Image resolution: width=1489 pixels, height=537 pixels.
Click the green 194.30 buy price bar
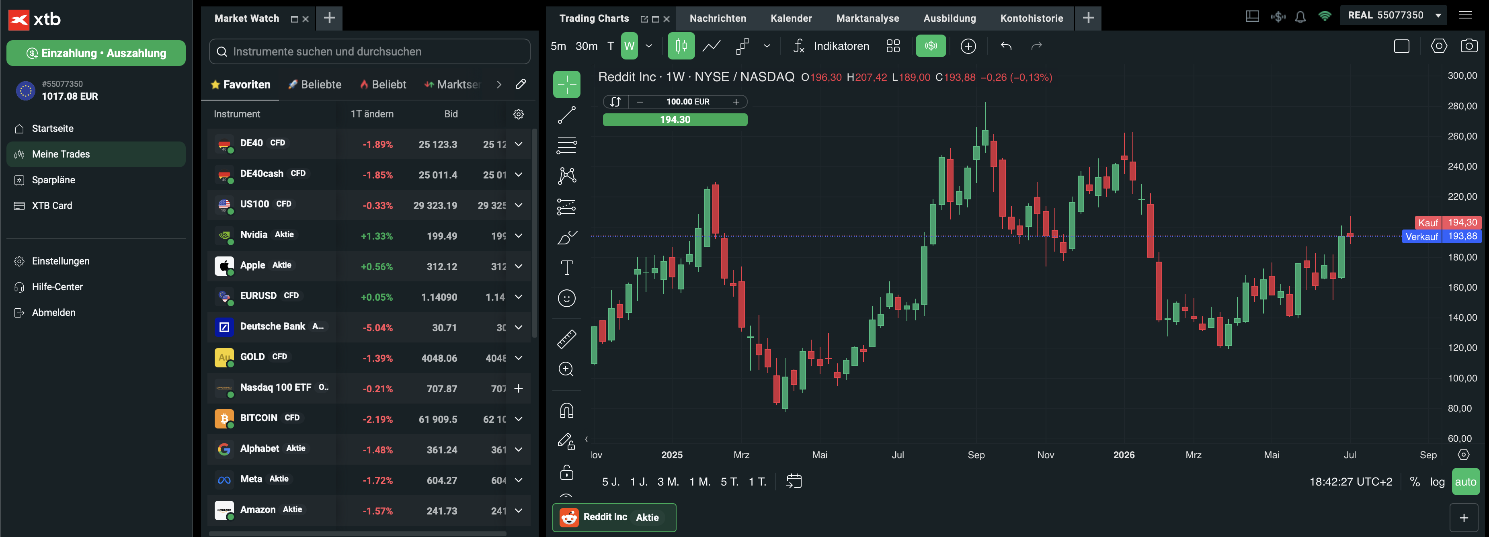pos(675,120)
